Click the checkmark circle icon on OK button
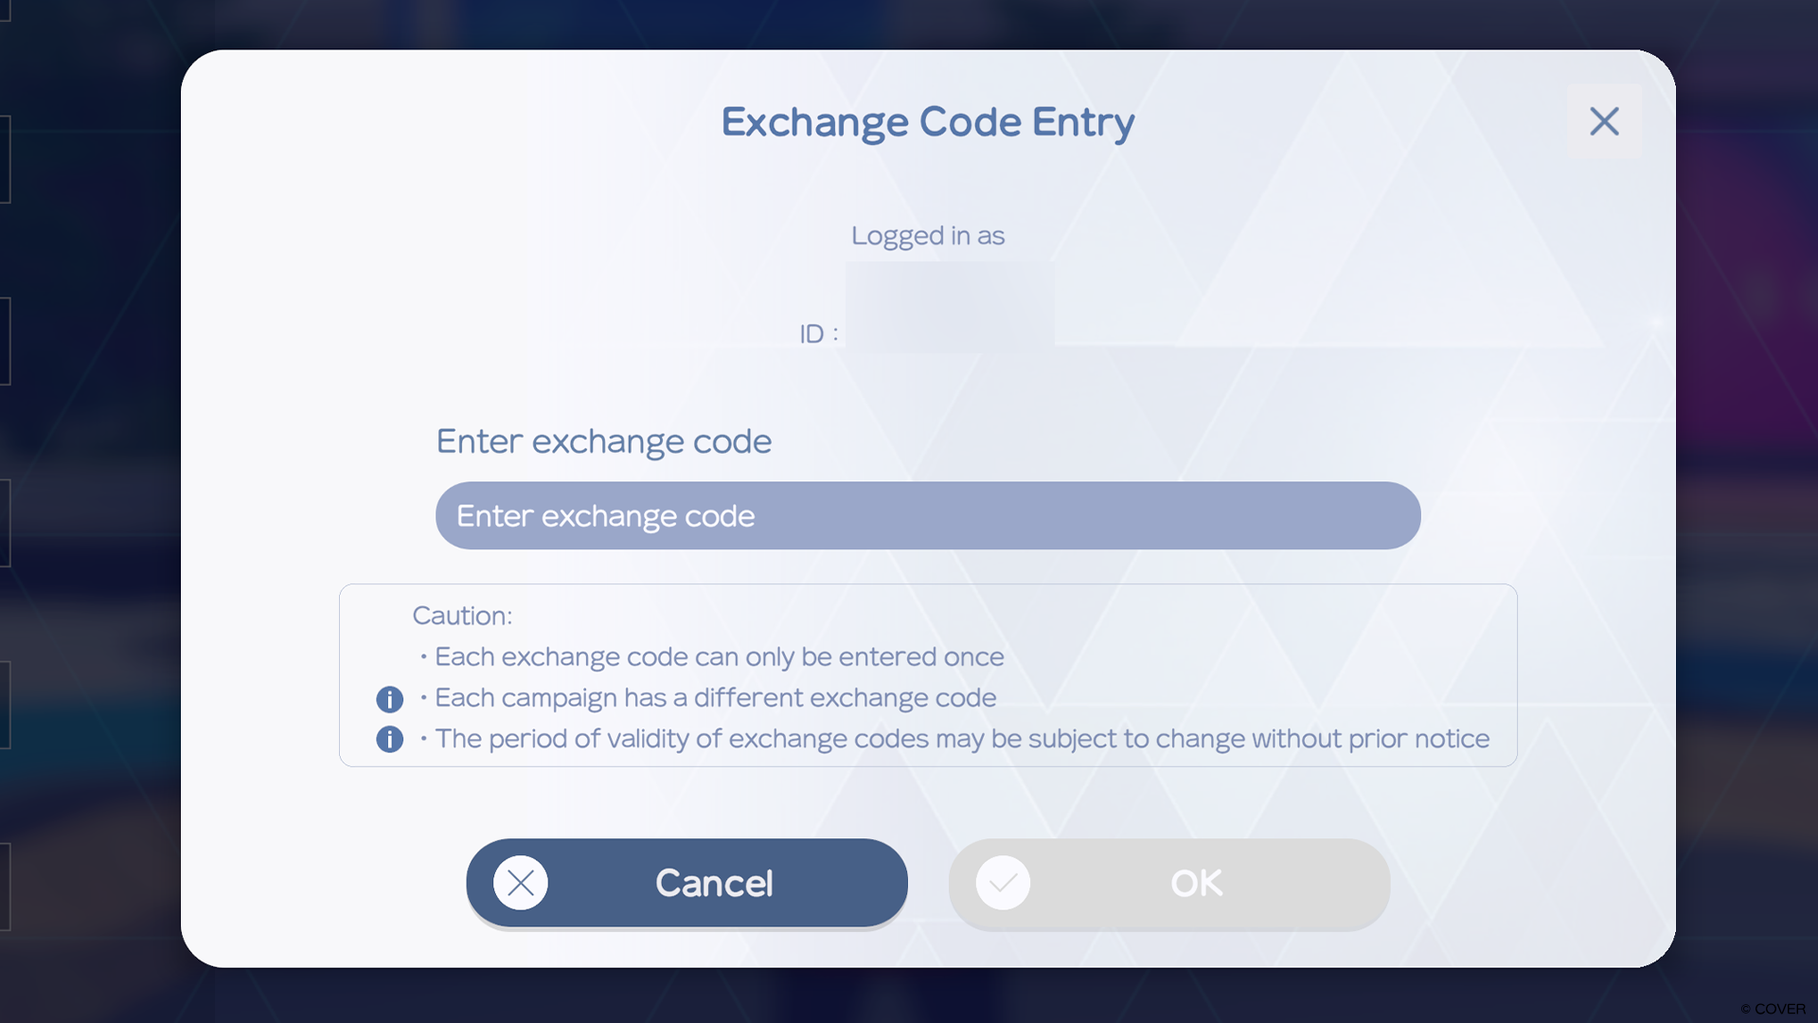The image size is (1818, 1023). point(1003,883)
